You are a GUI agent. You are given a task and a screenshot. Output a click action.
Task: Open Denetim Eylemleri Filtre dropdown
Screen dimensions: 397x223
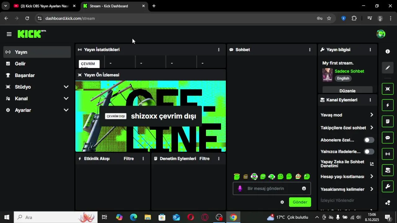(204, 159)
